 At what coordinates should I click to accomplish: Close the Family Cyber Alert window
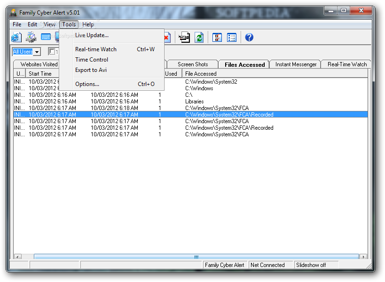click(x=361, y=10)
